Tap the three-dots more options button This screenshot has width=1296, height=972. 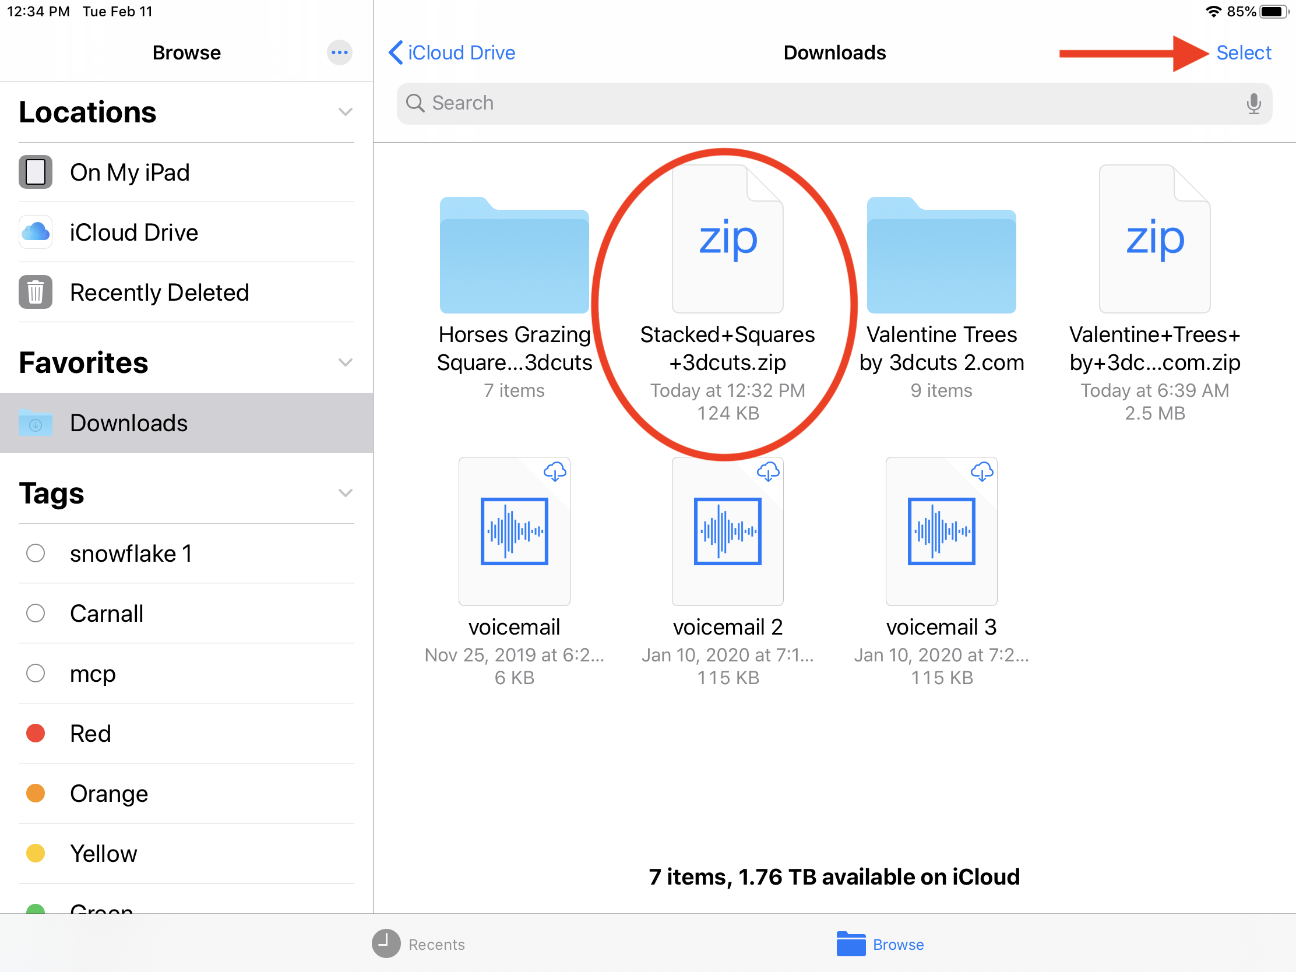(x=339, y=52)
